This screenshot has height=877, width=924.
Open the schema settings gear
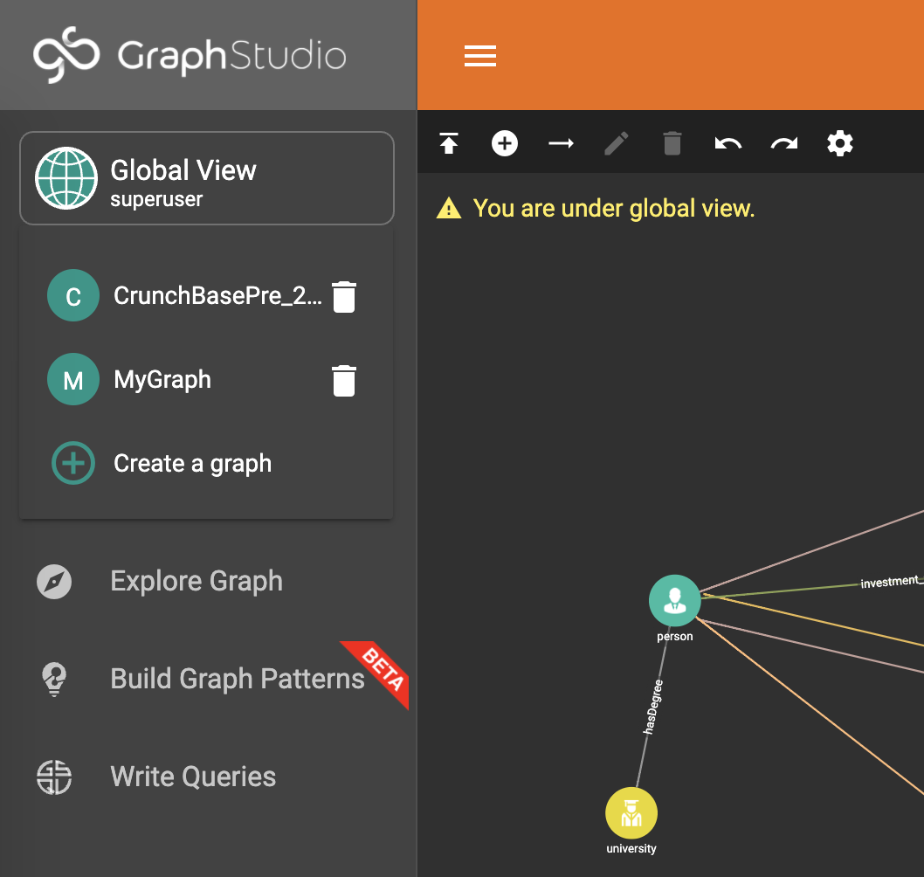839,143
